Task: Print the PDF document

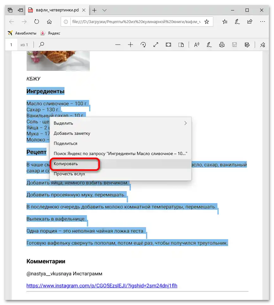Action: click(222, 45)
